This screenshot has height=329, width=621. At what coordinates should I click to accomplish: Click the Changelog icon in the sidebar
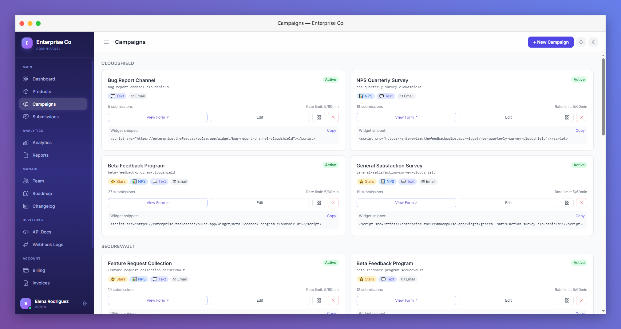pyautogui.click(x=26, y=206)
